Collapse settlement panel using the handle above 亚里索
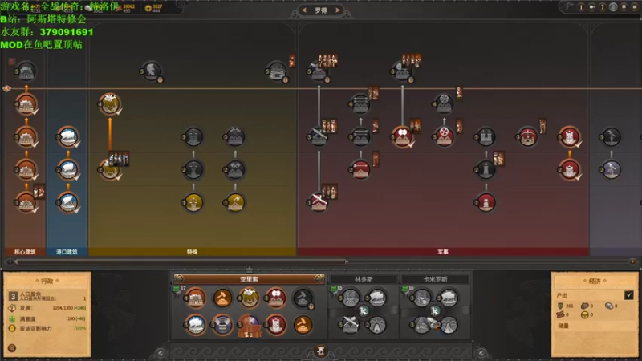Viewport: 642px width, 361px height. (x=249, y=270)
